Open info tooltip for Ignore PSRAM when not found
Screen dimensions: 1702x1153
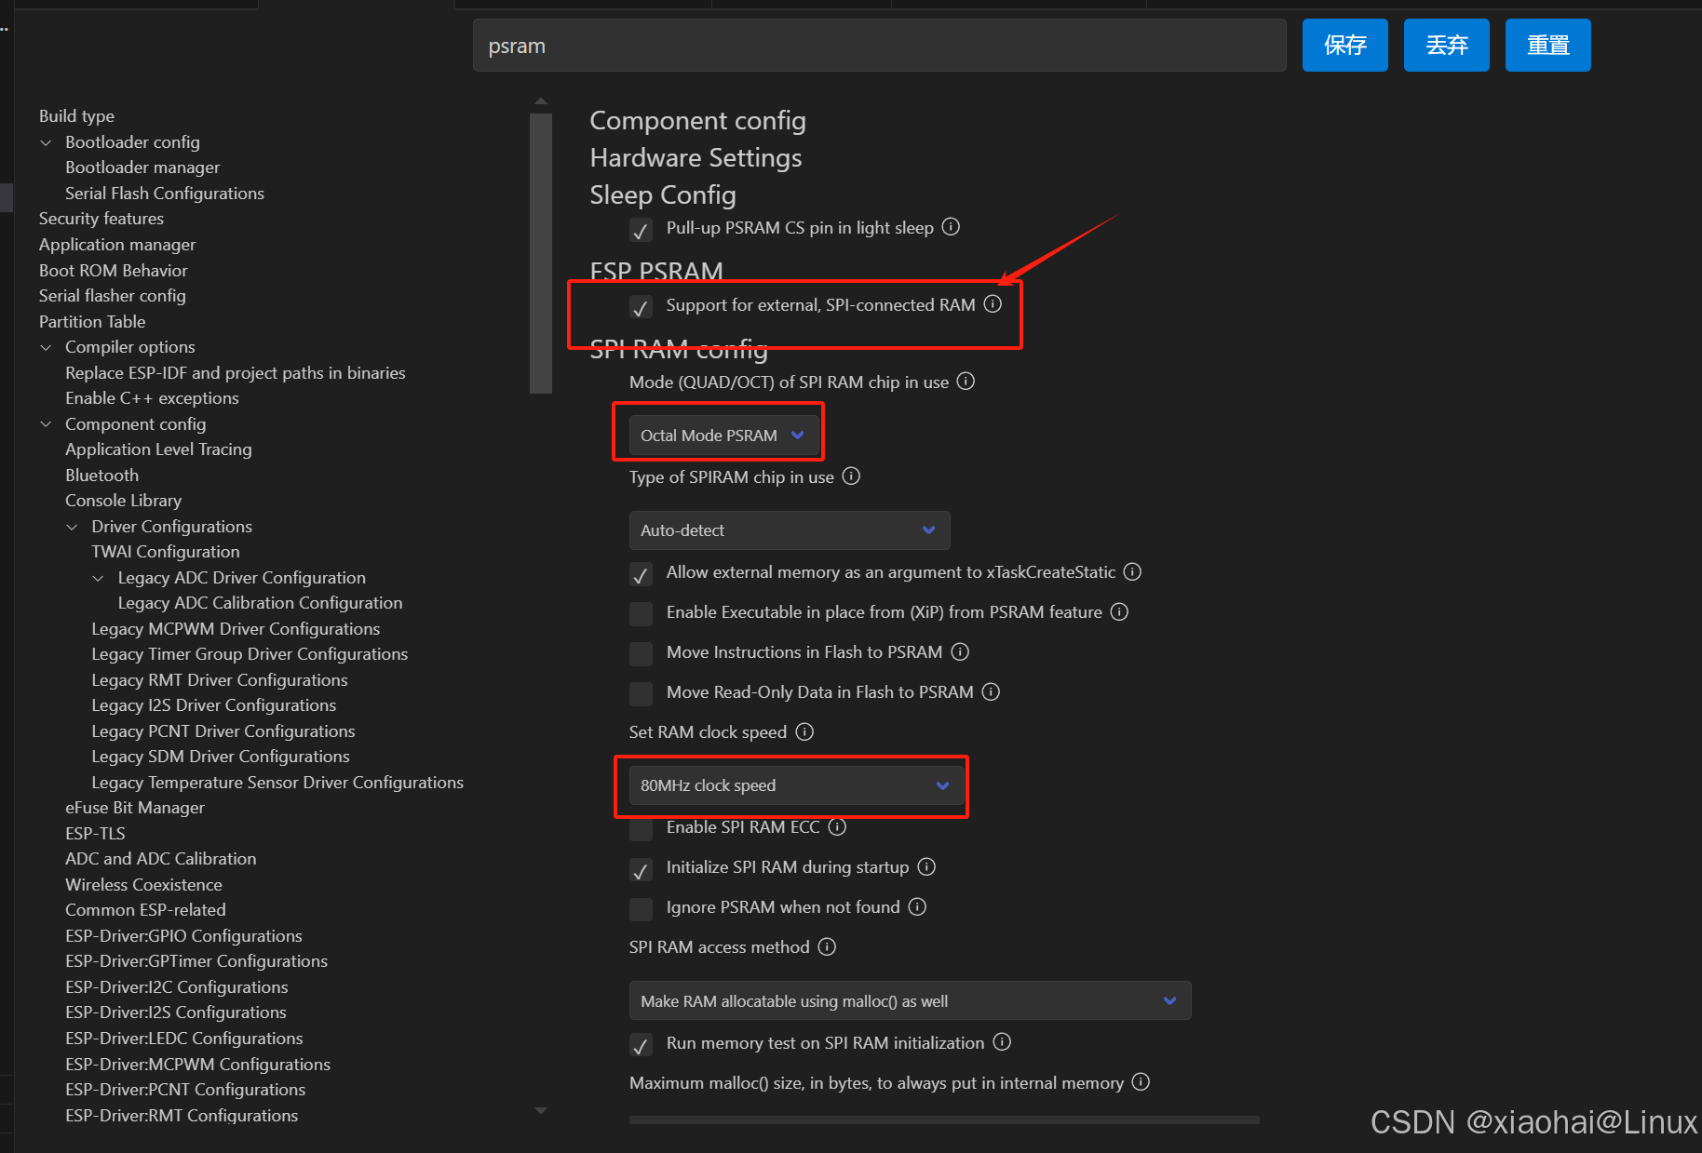coord(918,907)
